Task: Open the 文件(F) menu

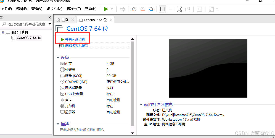Action: pyautogui.click(x=7, y=9)
